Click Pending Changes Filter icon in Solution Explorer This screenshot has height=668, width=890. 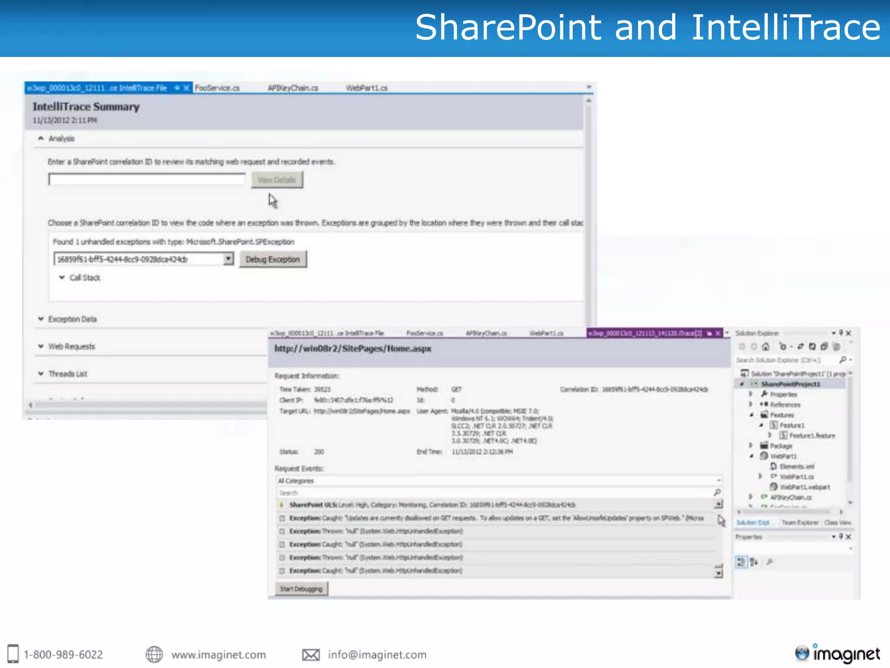pyautogui.click(x=784, y=347)
